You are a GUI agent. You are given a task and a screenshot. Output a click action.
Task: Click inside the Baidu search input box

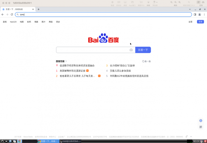click(x=92, y=50)
